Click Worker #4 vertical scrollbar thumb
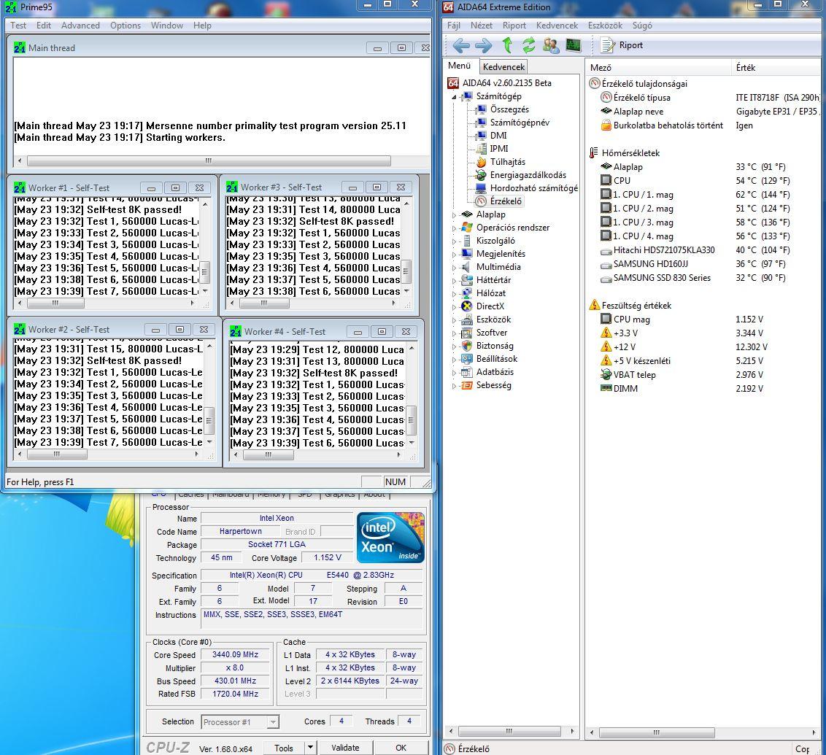This screenshot has width=826, height=755. pos(412,420)
